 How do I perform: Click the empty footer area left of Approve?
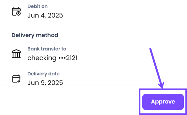69,101
